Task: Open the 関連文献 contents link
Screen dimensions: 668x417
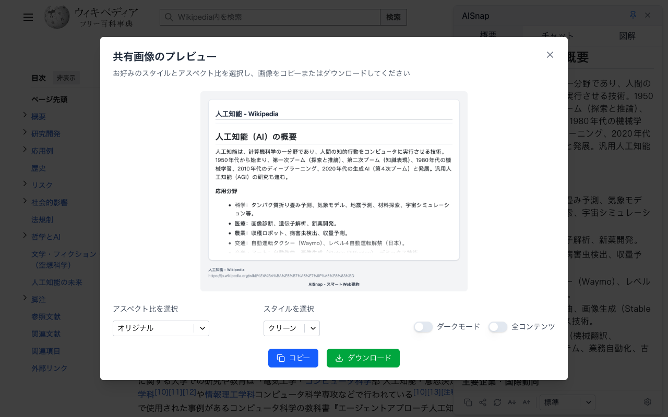Action: point(46,334)
